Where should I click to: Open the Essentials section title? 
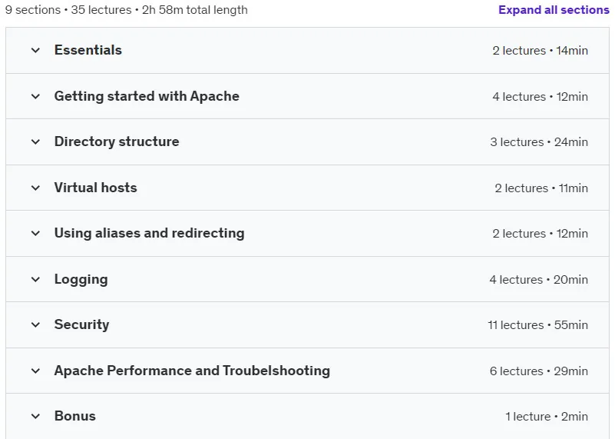[x=88, y=50]
